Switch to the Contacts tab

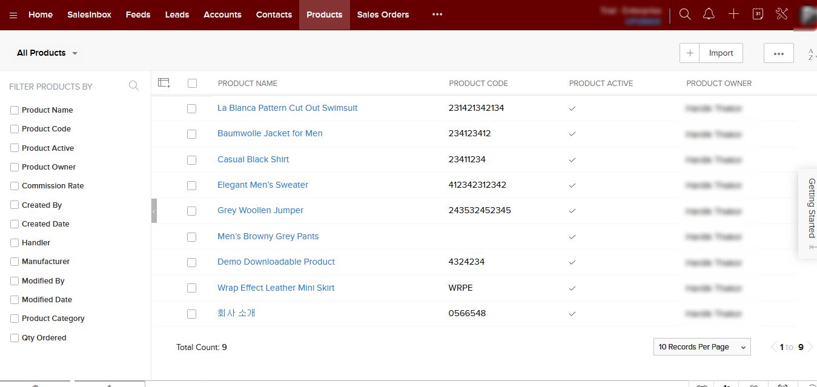274,15
